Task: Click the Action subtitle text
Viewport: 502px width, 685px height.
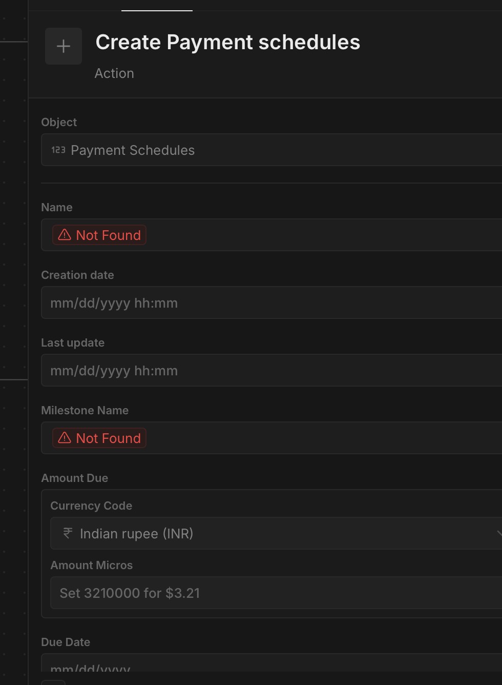Action: [114, 73]
